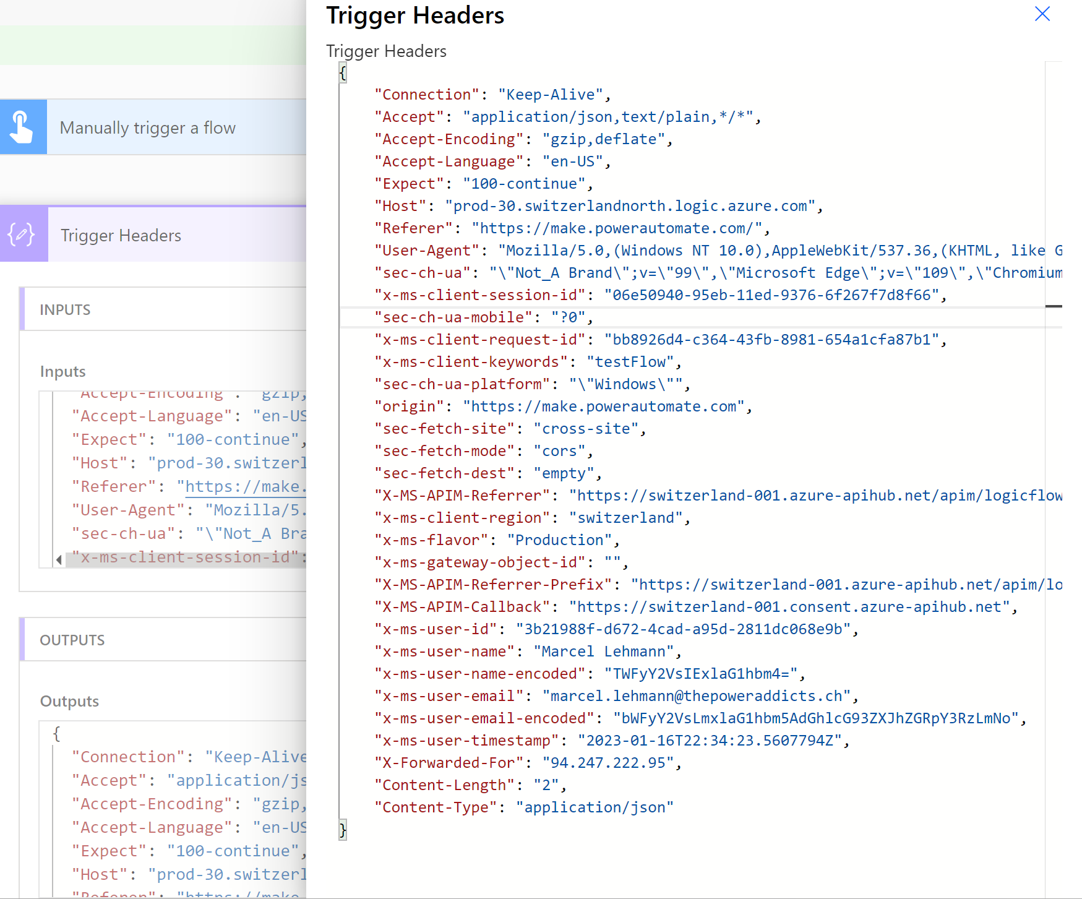Select the highlighted sec-ch-ua-mobile line
Image resolution: width=1082 pixels, height=899 pixels.
pos(484,317)
